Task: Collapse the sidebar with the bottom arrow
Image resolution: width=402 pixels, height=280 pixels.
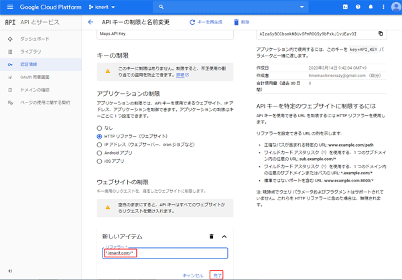Action: [10, 271]
